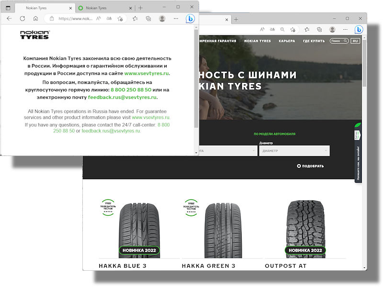Image resolution: width=383 pixels, height=287 pixels.
Task: Open the Favorites list in the back browser window
Action: 307,30
